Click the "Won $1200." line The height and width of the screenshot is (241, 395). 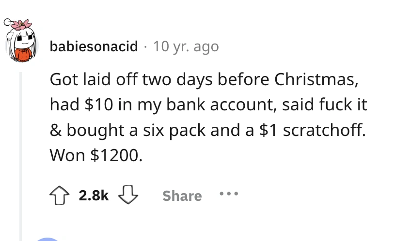[x=96, y=156]
